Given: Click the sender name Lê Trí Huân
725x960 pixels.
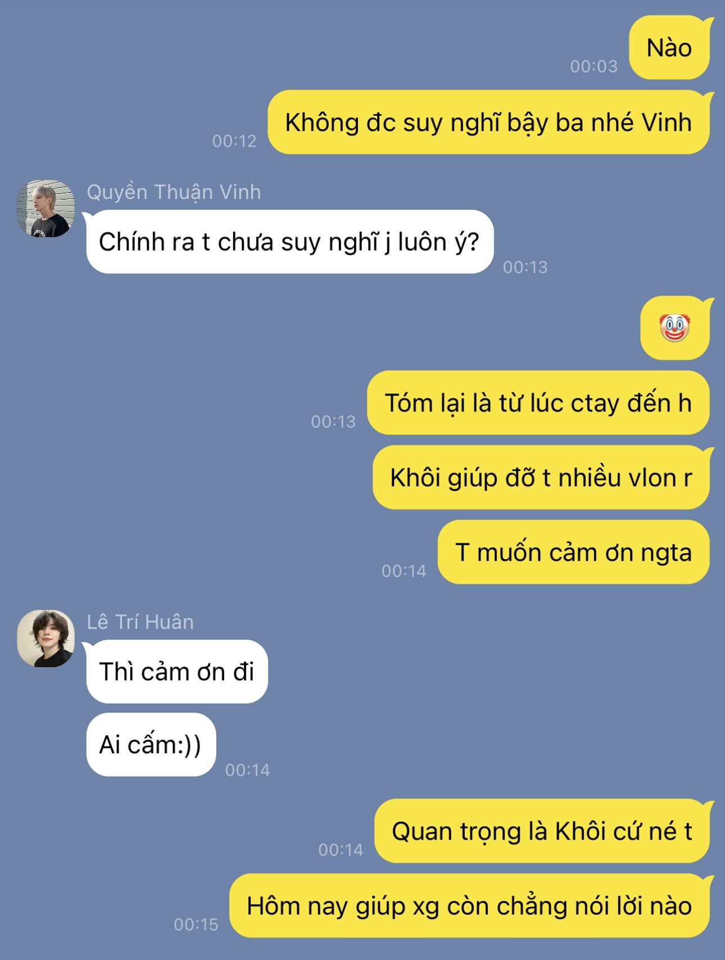Looking at the screenshot, I should click(140, 622).
